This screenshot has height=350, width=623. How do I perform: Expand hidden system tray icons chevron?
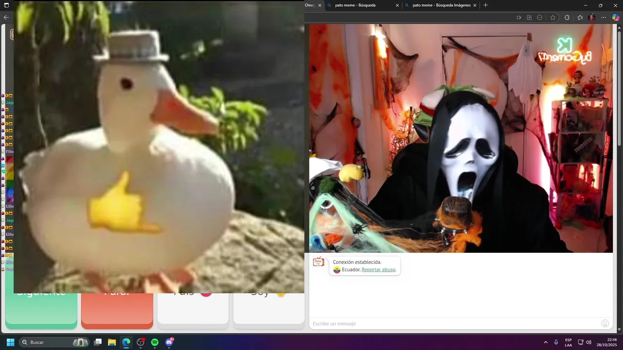click(x=546, y=342)
